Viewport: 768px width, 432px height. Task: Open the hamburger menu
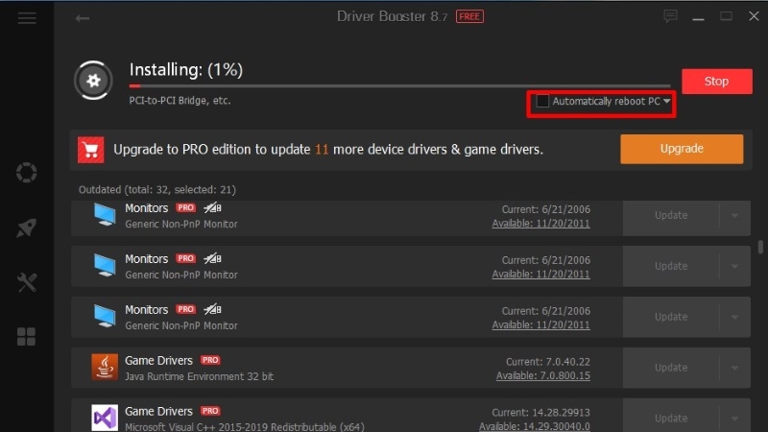coord(27,18)
